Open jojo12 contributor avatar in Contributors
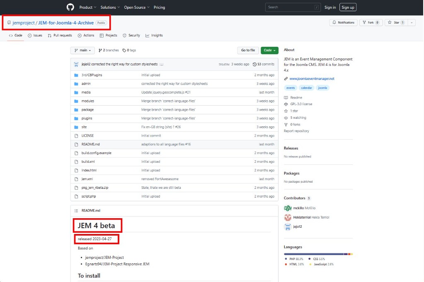Viewport: 424px width, 282px height. coord(288,227)
